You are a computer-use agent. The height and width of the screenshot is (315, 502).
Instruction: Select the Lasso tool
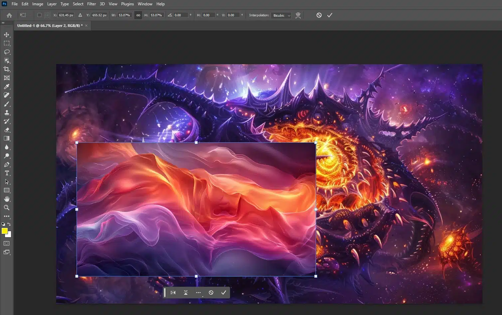tap(7, 52)
